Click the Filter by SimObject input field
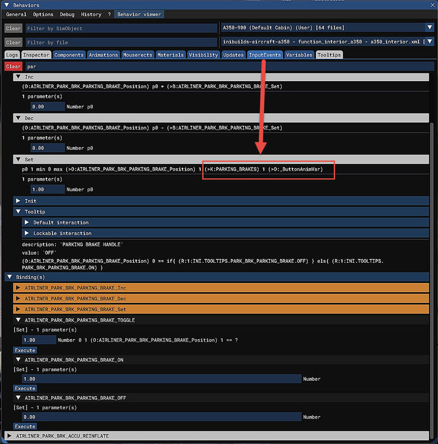Viewport: 438px width, 444px height. [121, 28]
